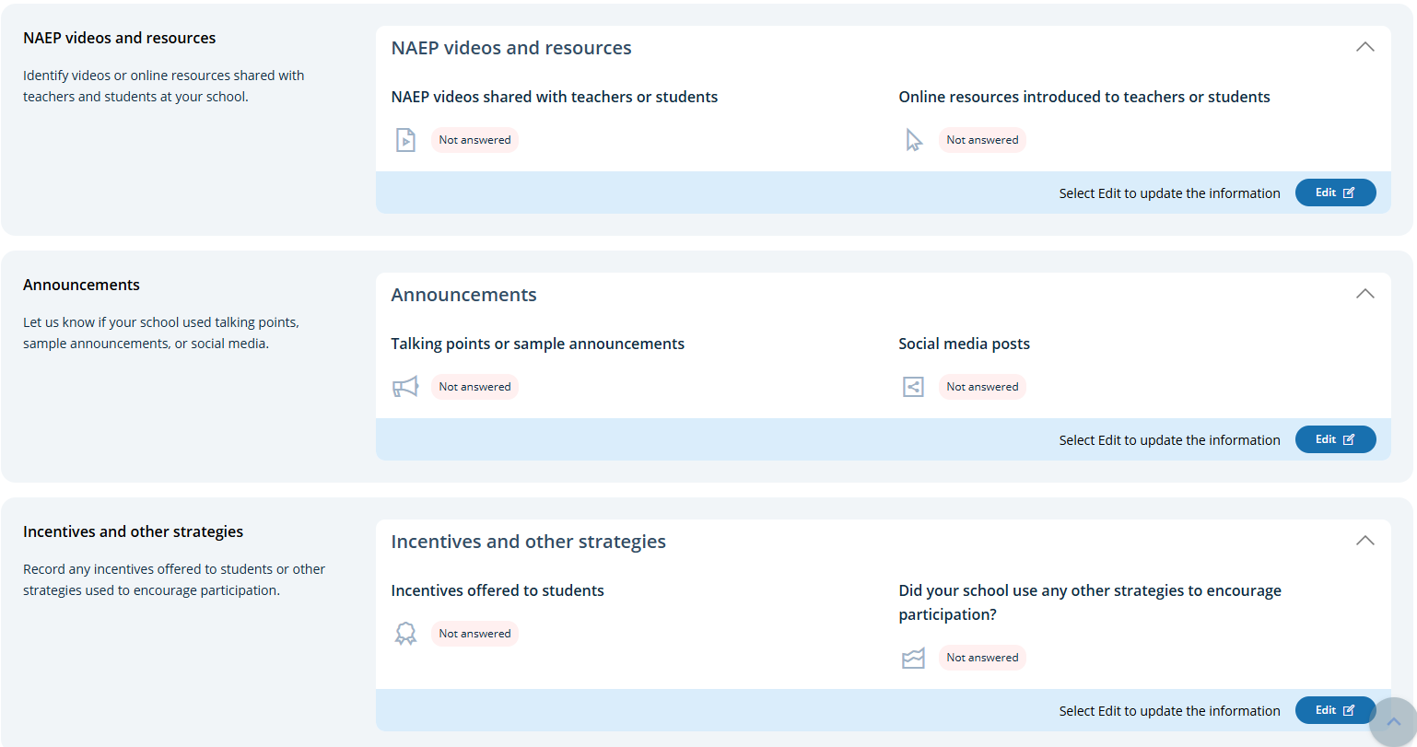Image resolution: width=1417 pixels, height=747 pixels.
Task: Click the cursor icon under Online resources
Action: [913, 140]
